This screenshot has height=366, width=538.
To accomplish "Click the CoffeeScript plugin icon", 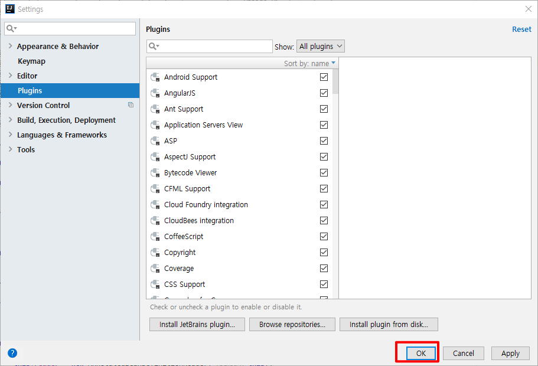I will 155,237.
